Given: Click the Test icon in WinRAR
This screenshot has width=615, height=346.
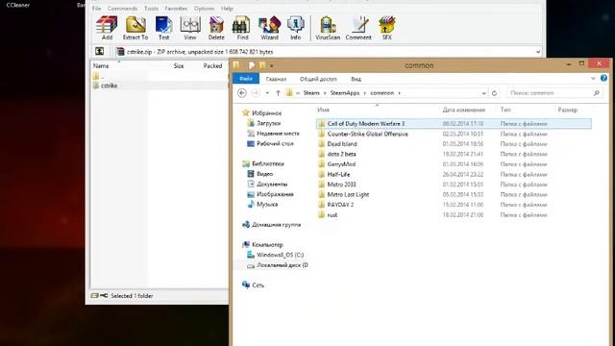Looking at the screenshot, I should (x=163, y=28).
